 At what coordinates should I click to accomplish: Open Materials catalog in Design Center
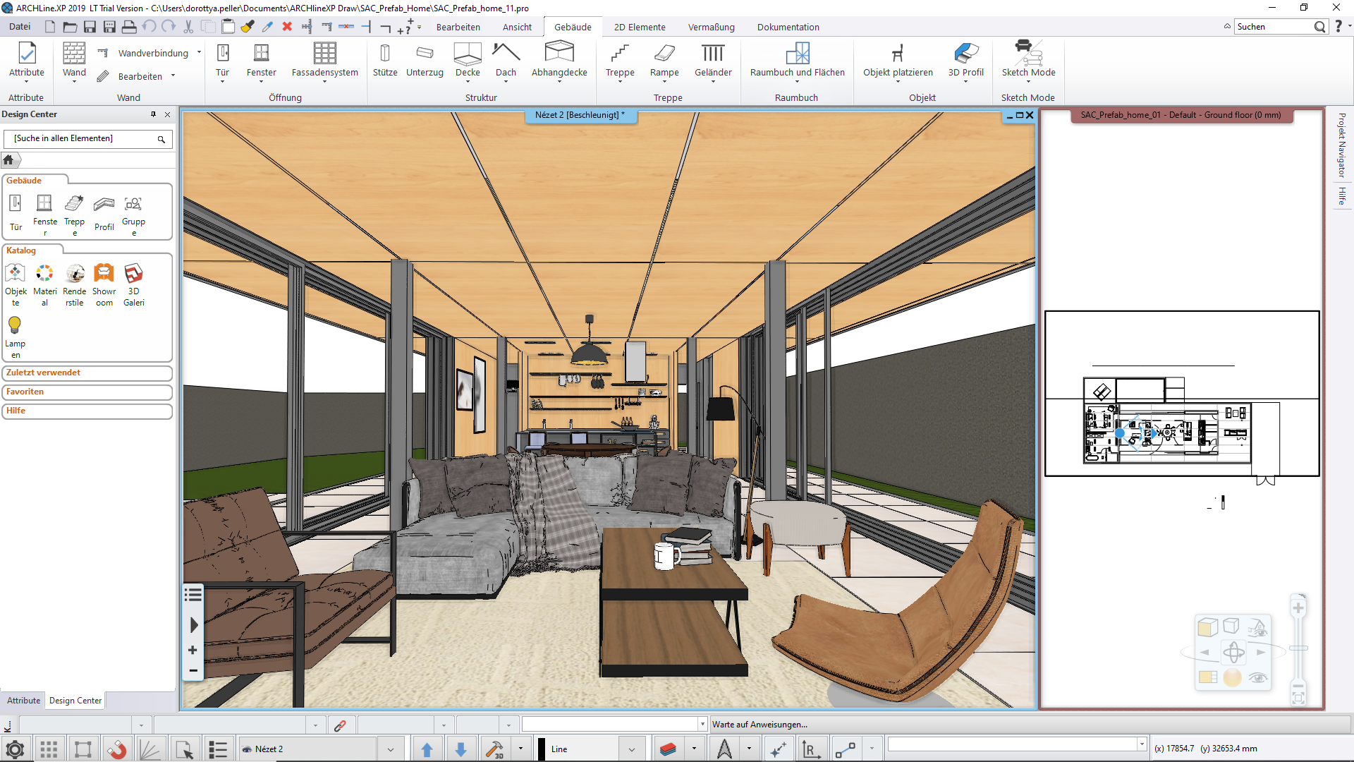coord(44,274)
